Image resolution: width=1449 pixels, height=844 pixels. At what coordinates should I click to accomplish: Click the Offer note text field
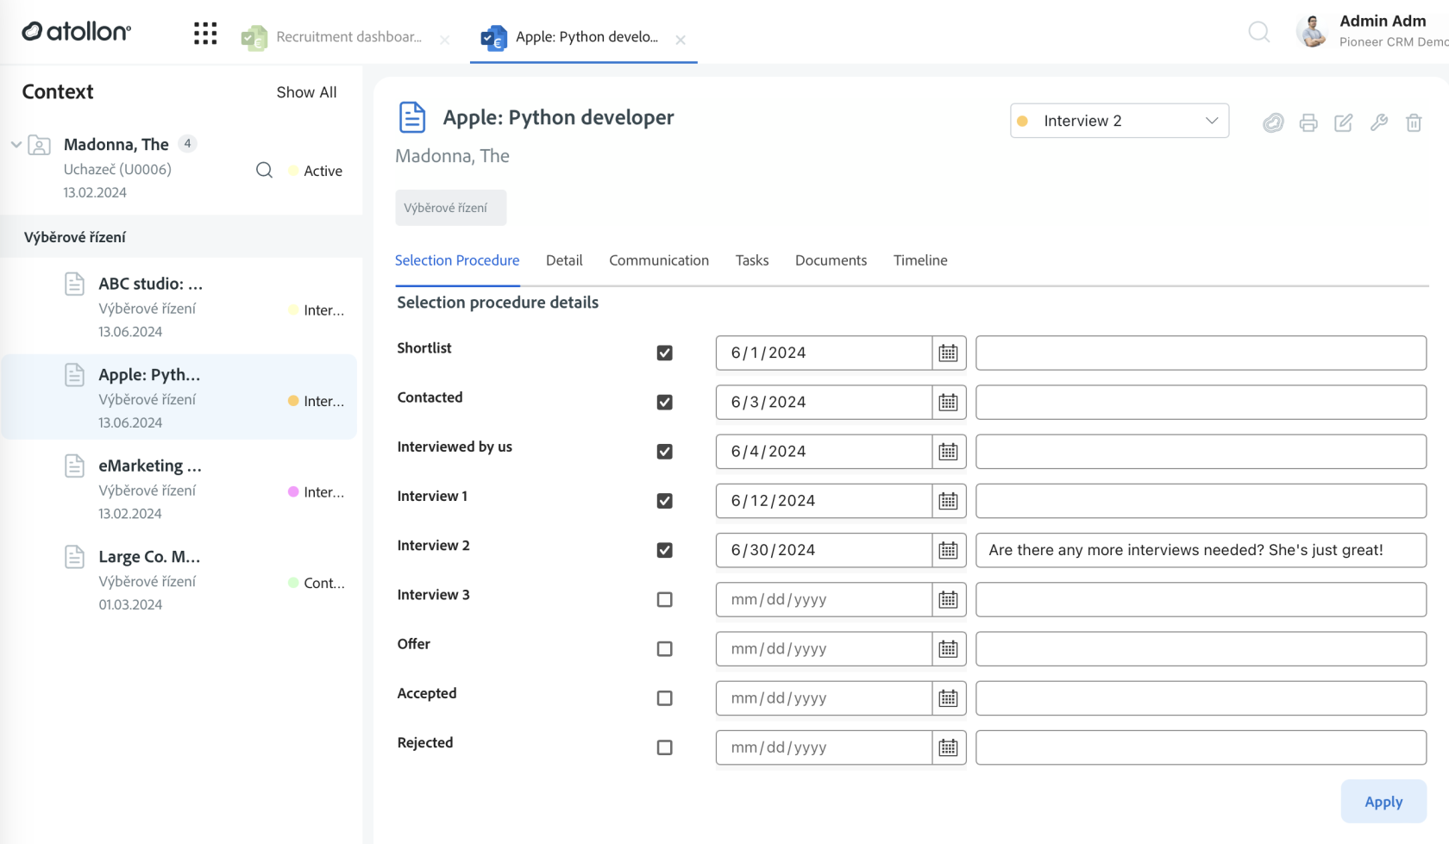(1201, 648)
